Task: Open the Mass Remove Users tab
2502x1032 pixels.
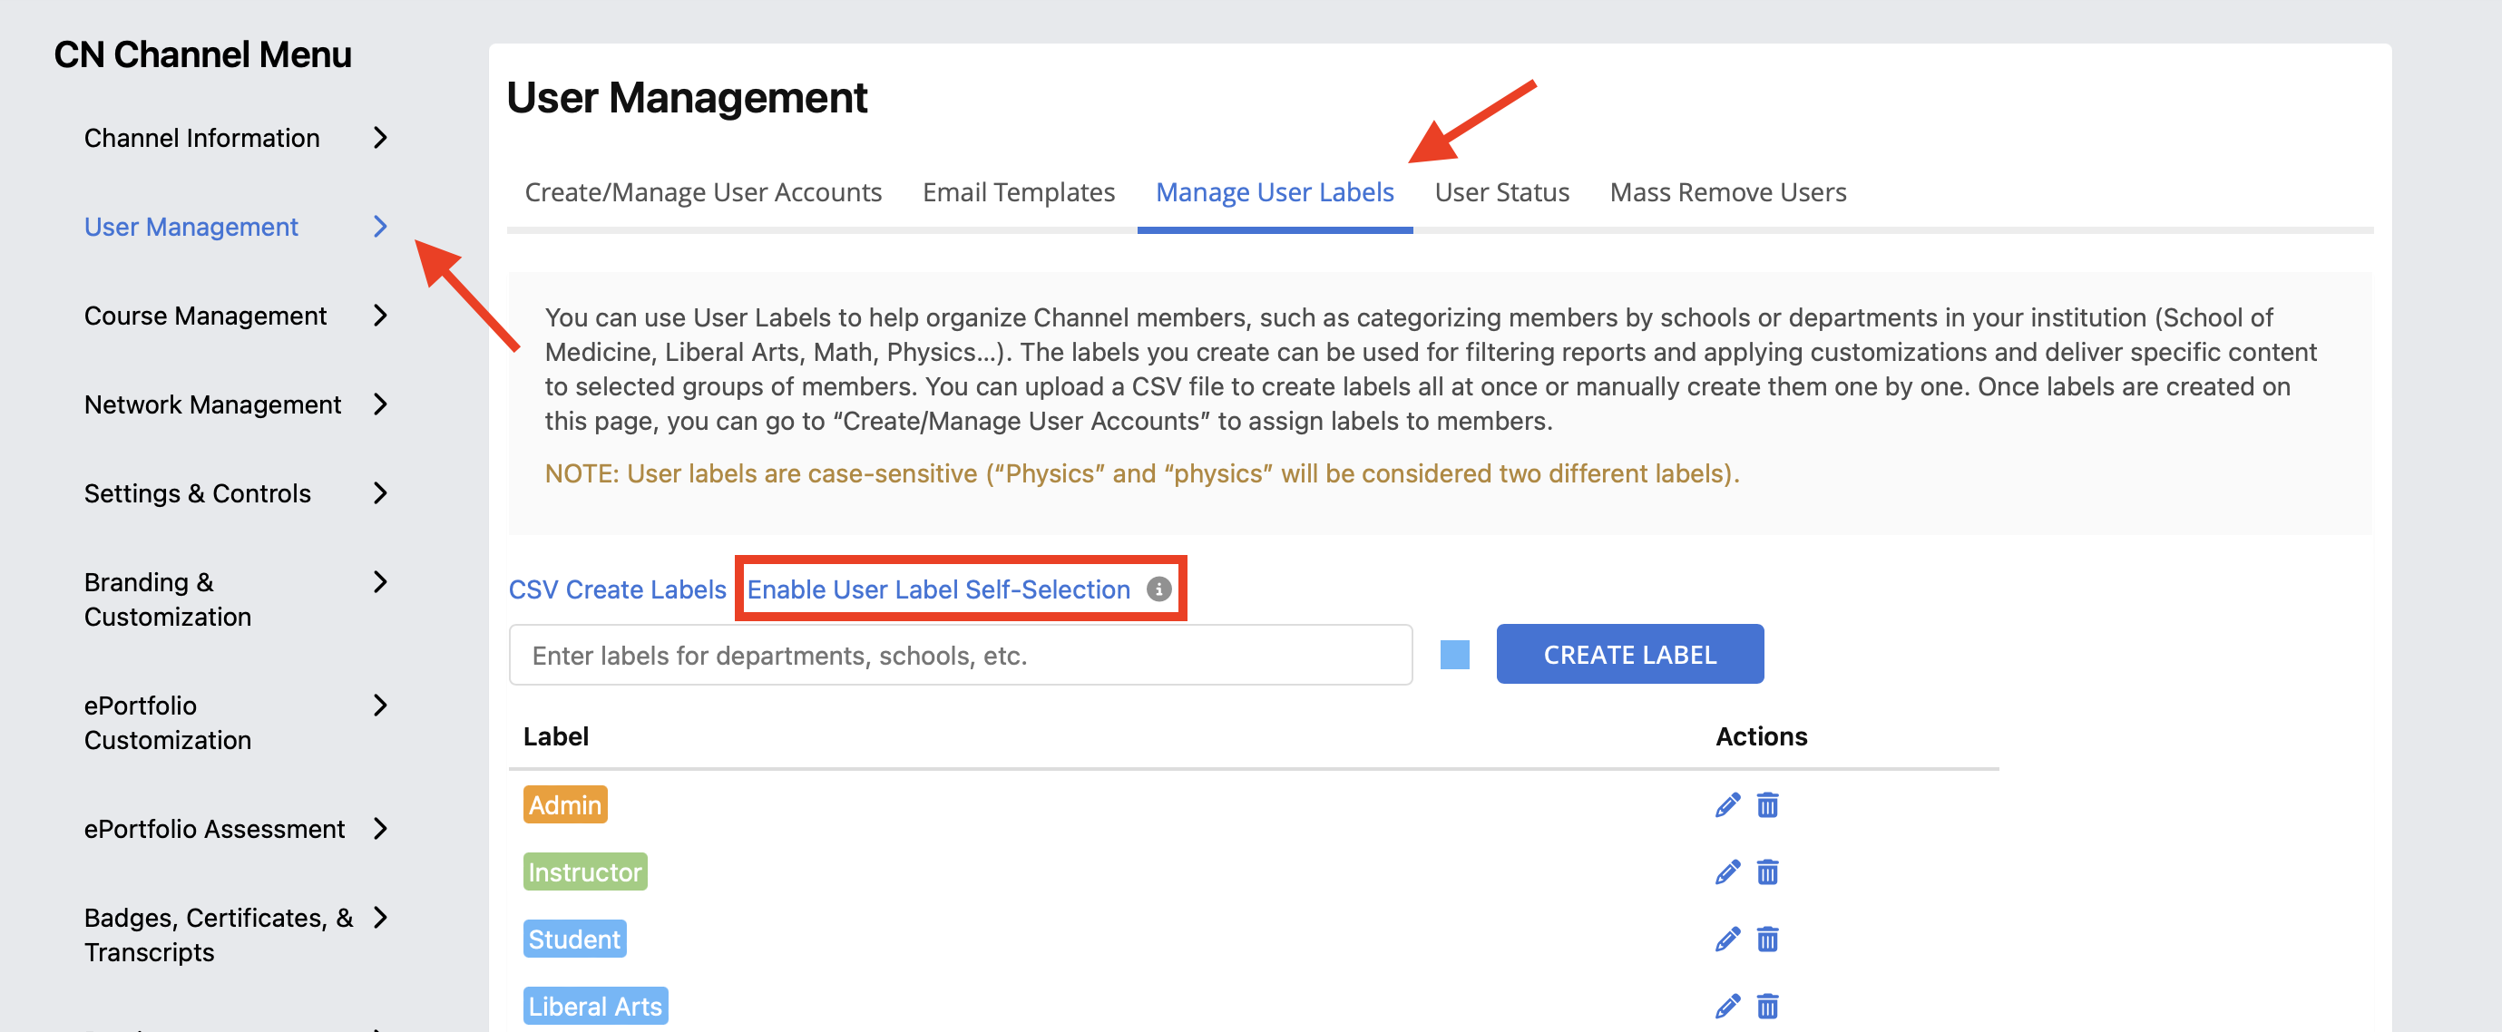Action: pos(1728,191)
